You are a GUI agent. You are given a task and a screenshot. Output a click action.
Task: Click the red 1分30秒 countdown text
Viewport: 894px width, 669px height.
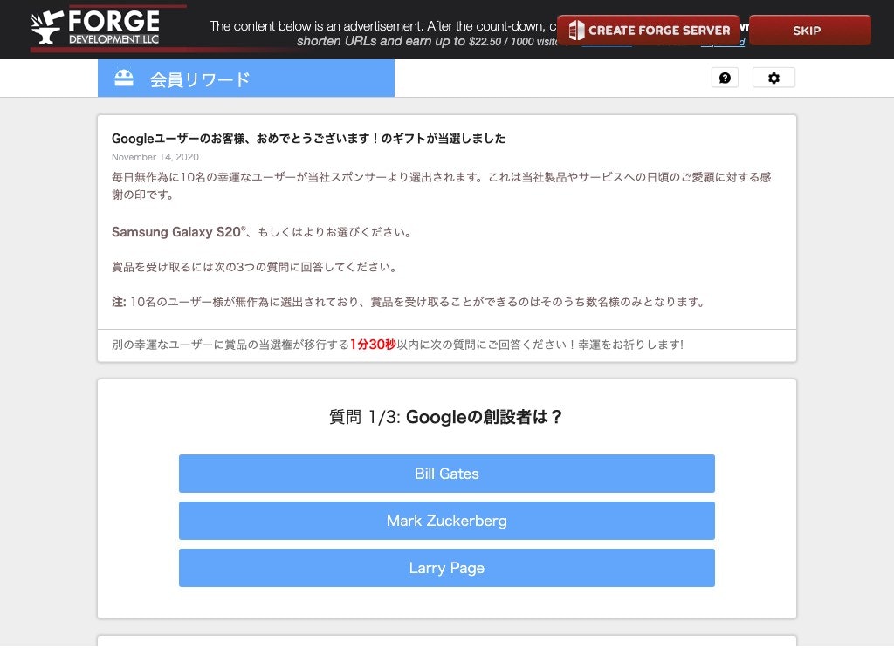tap(373, 345)
